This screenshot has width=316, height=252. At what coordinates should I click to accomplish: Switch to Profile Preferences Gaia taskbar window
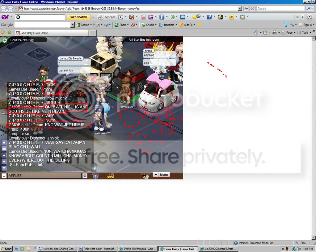[138, 249]
